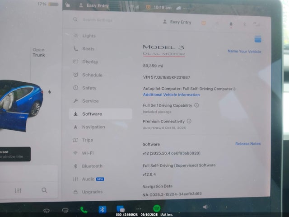
Task: Tap Open Trunk on the car view
Action: click(39, 52)
